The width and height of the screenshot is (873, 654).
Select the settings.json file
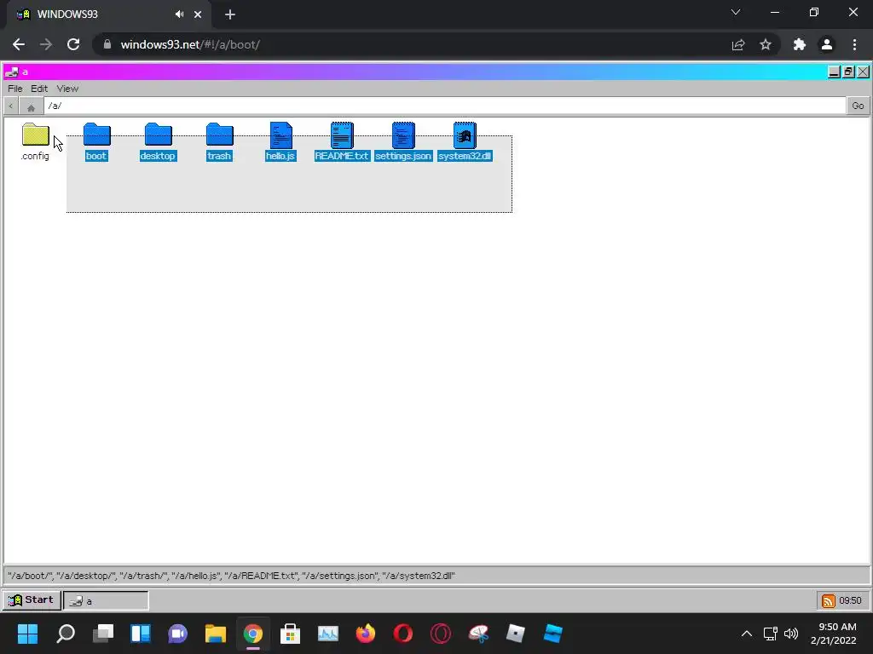(403, 135)
